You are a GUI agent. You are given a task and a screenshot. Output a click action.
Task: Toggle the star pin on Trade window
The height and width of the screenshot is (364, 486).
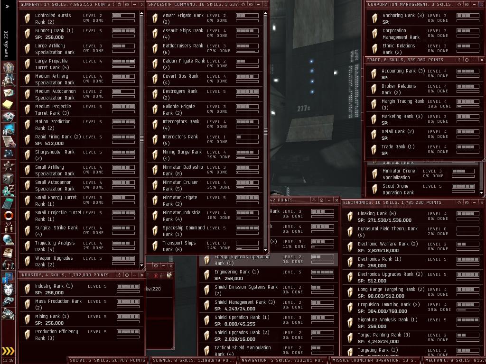(x=459, y=60)
